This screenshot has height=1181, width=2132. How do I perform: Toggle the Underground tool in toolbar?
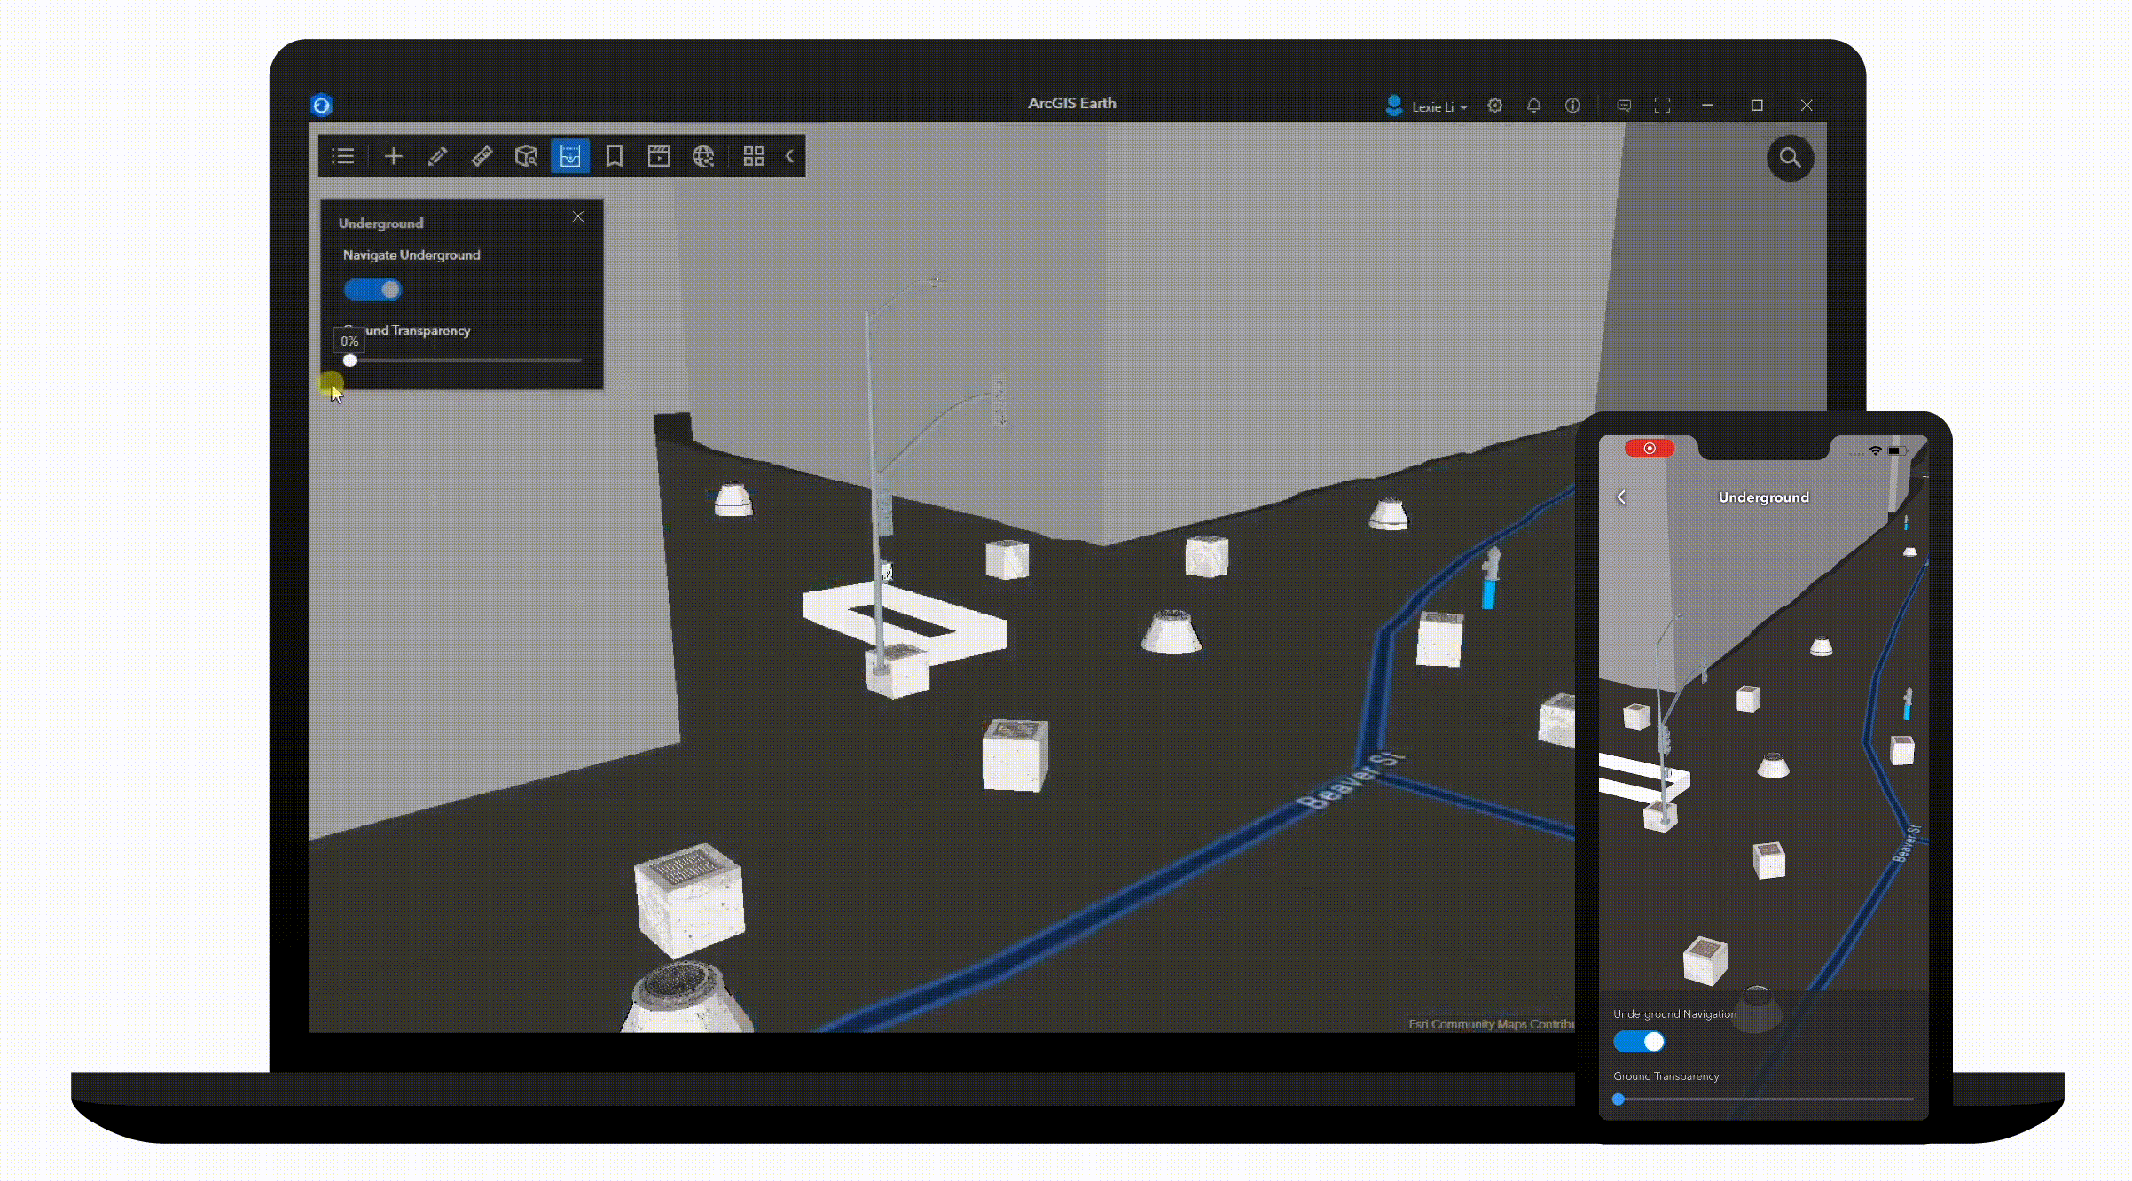click(570, 157)
